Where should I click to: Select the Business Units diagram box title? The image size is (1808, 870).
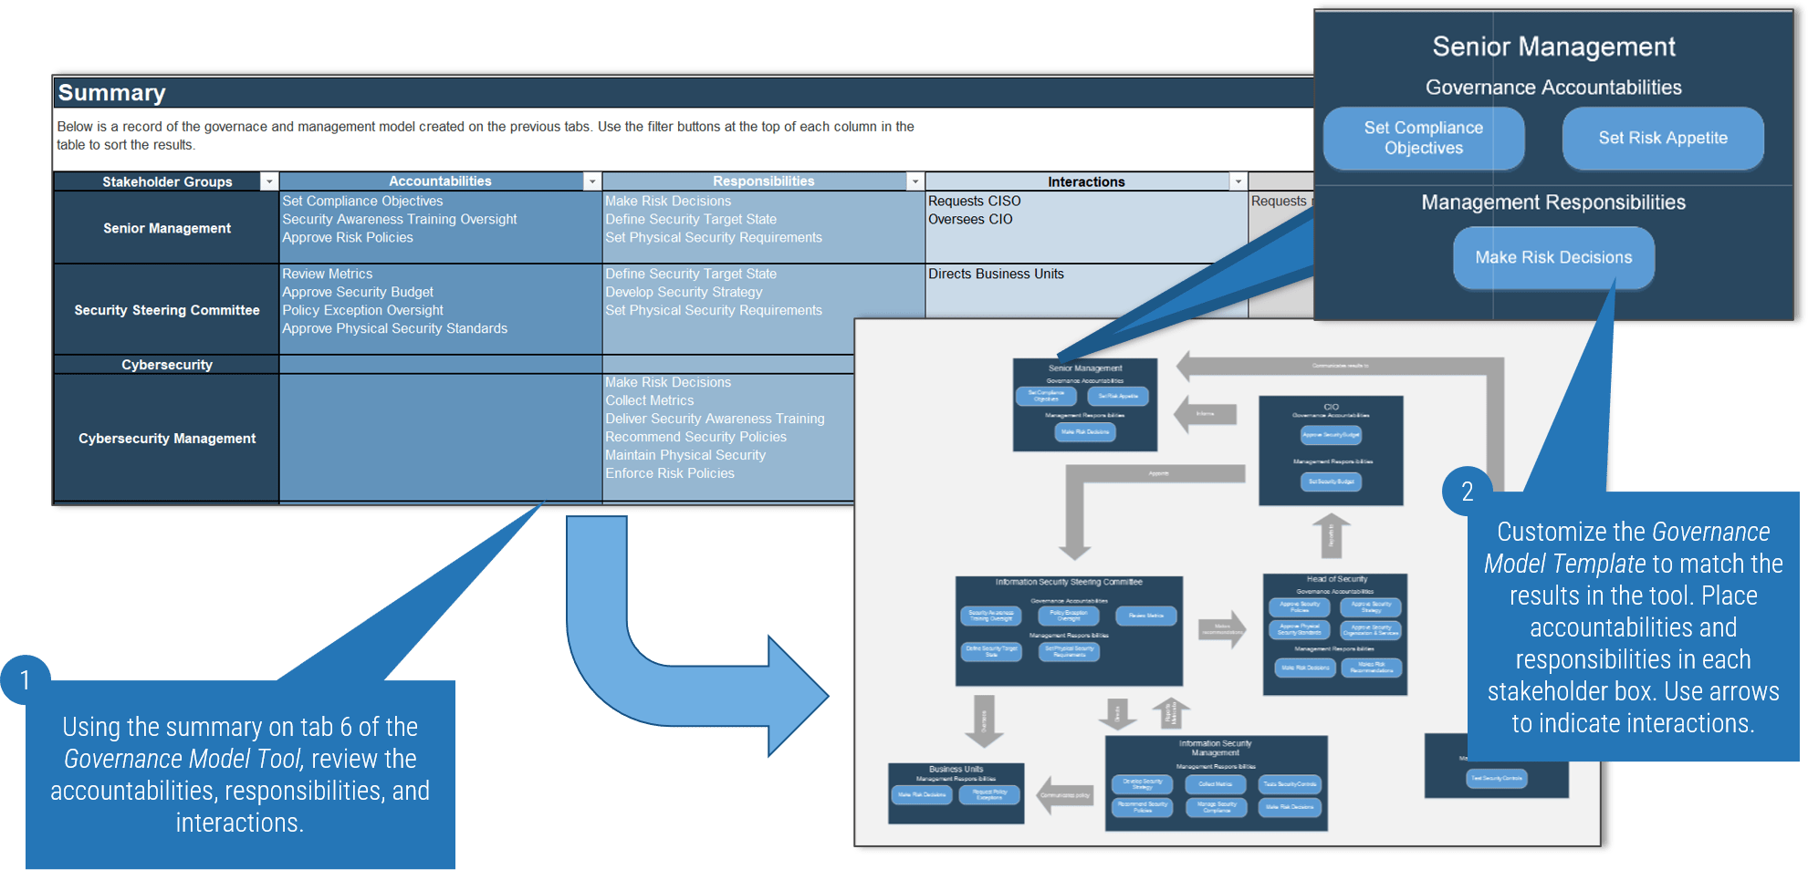pos(956,769)
